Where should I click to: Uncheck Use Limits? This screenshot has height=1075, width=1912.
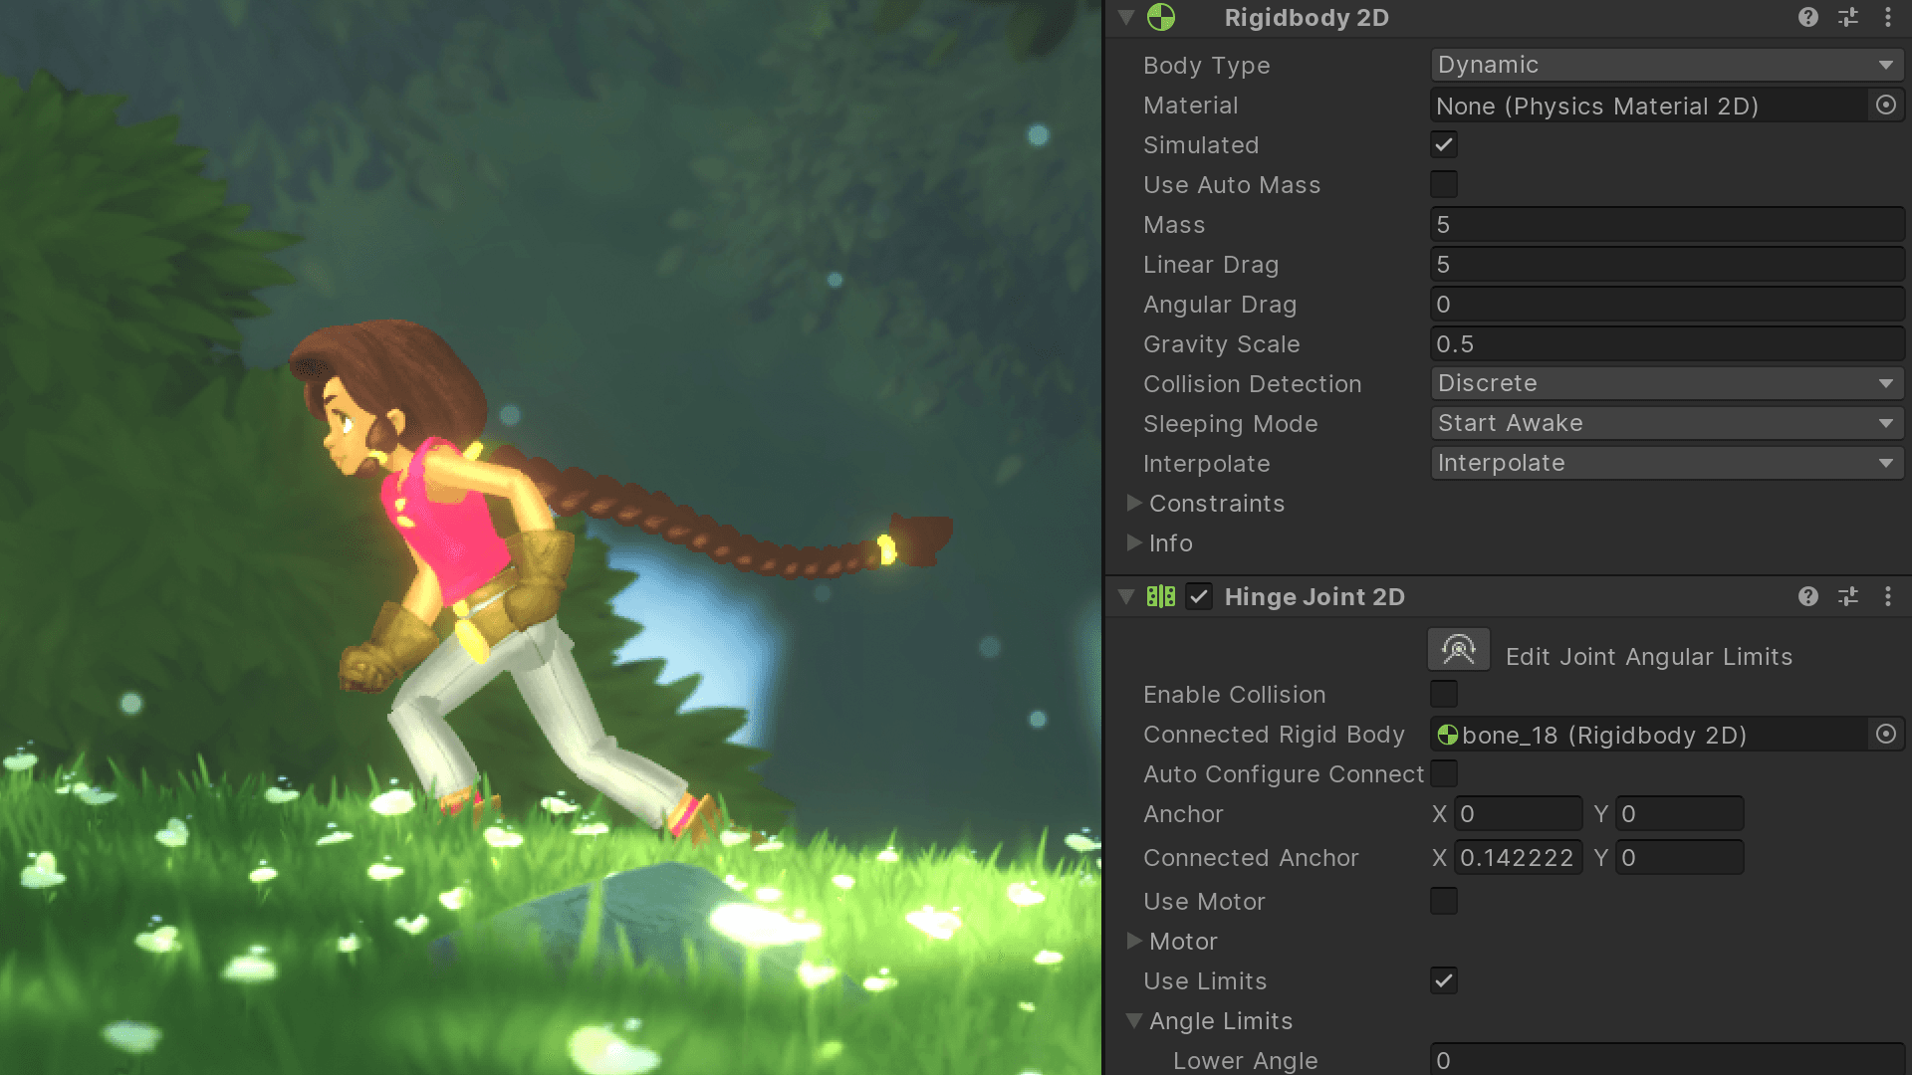[x=1444, y=980]
